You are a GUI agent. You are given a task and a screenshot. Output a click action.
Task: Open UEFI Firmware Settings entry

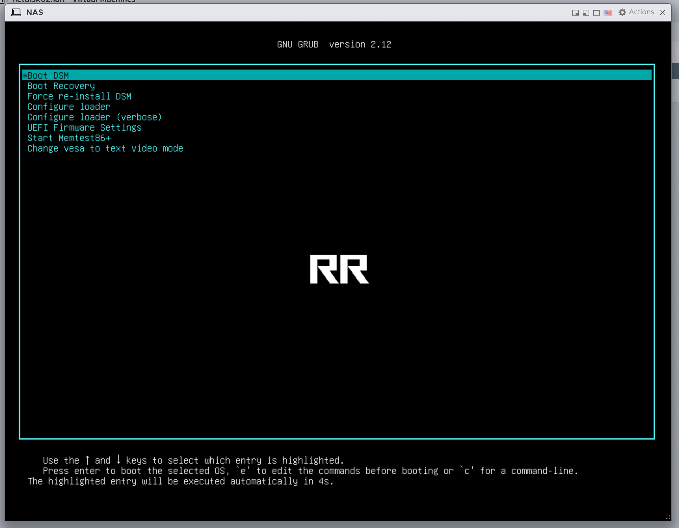tap(85, 128)
